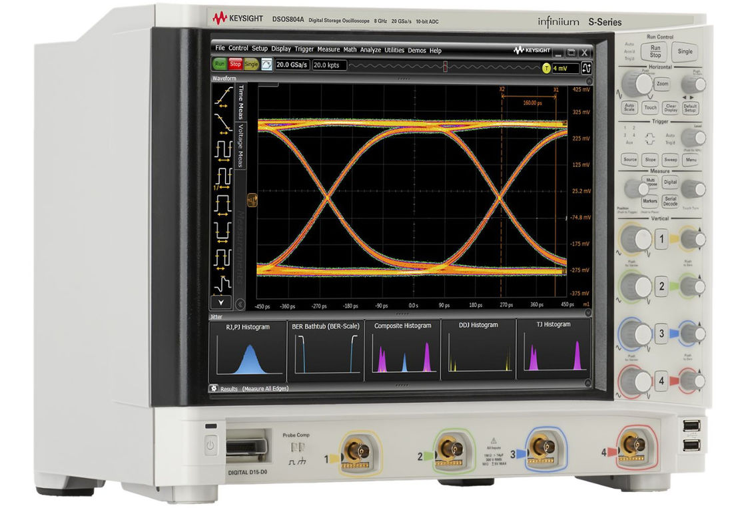Select the frequency (1/period) measurement icon
Viewport: 746px width, 516px height.
pyautogui.click(x=222, y=179)
